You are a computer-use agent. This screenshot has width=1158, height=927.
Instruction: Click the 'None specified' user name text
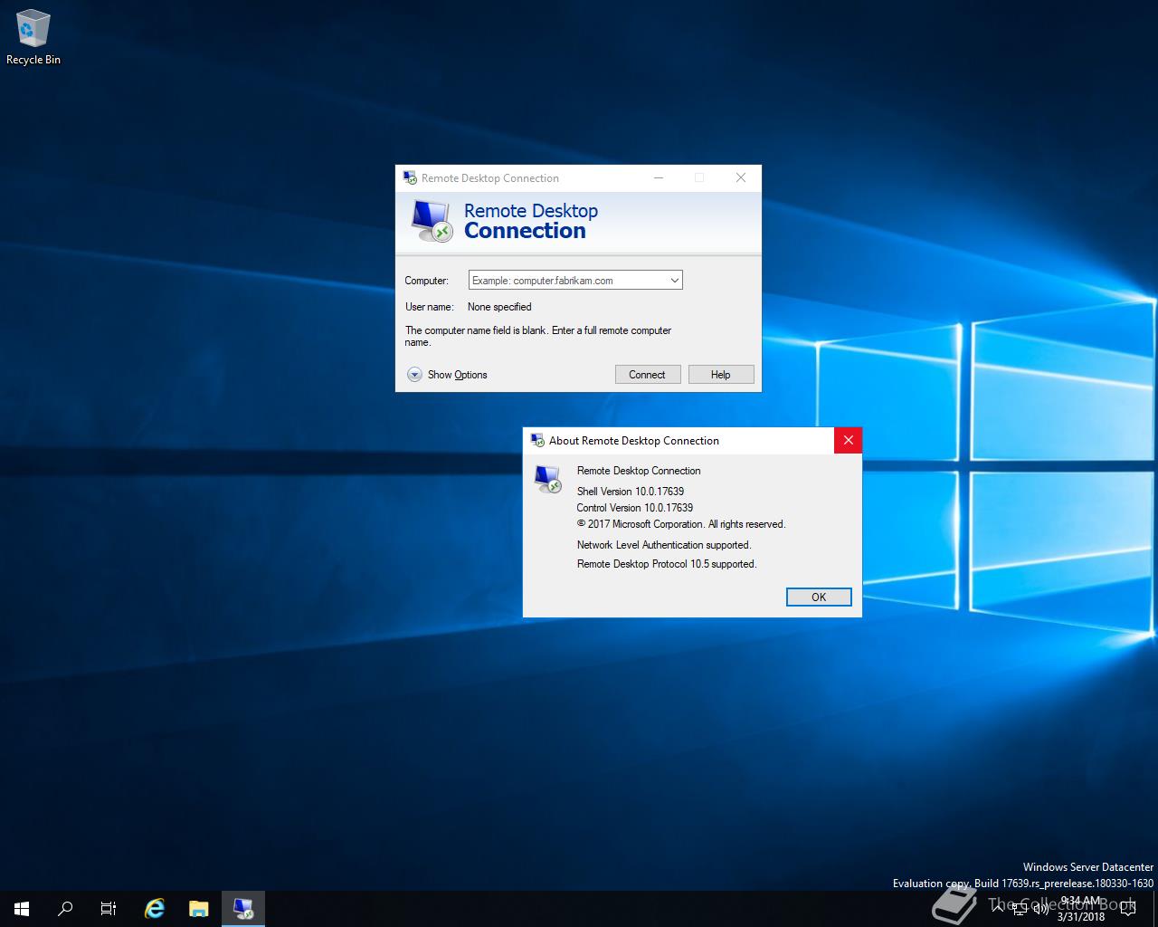pyautogui.click(x=499, y=307)
